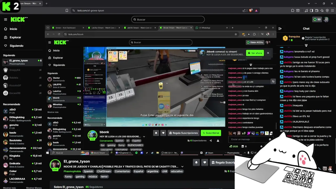336x189 pixels.
Task: Open goncho recommended channel
Action: 22,126
